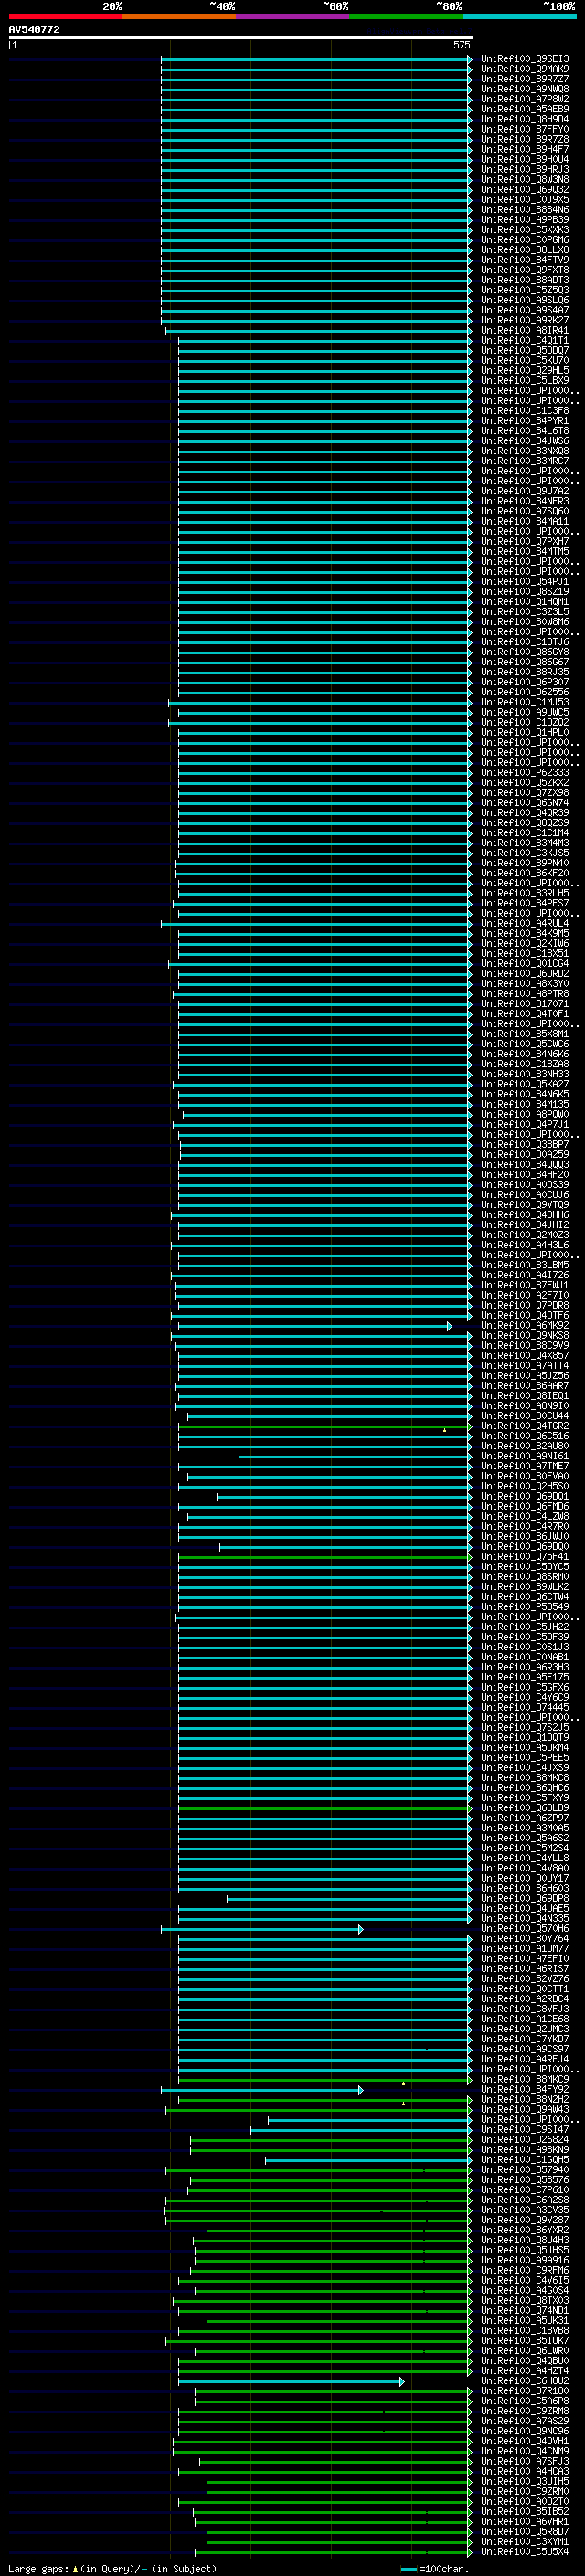Click hit label UniRef100_Q8U4H3
The height and width of the screenshot is (2576, 585).
tap(525, 2240)
